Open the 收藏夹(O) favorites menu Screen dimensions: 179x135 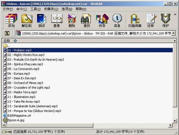coord(52,9)
